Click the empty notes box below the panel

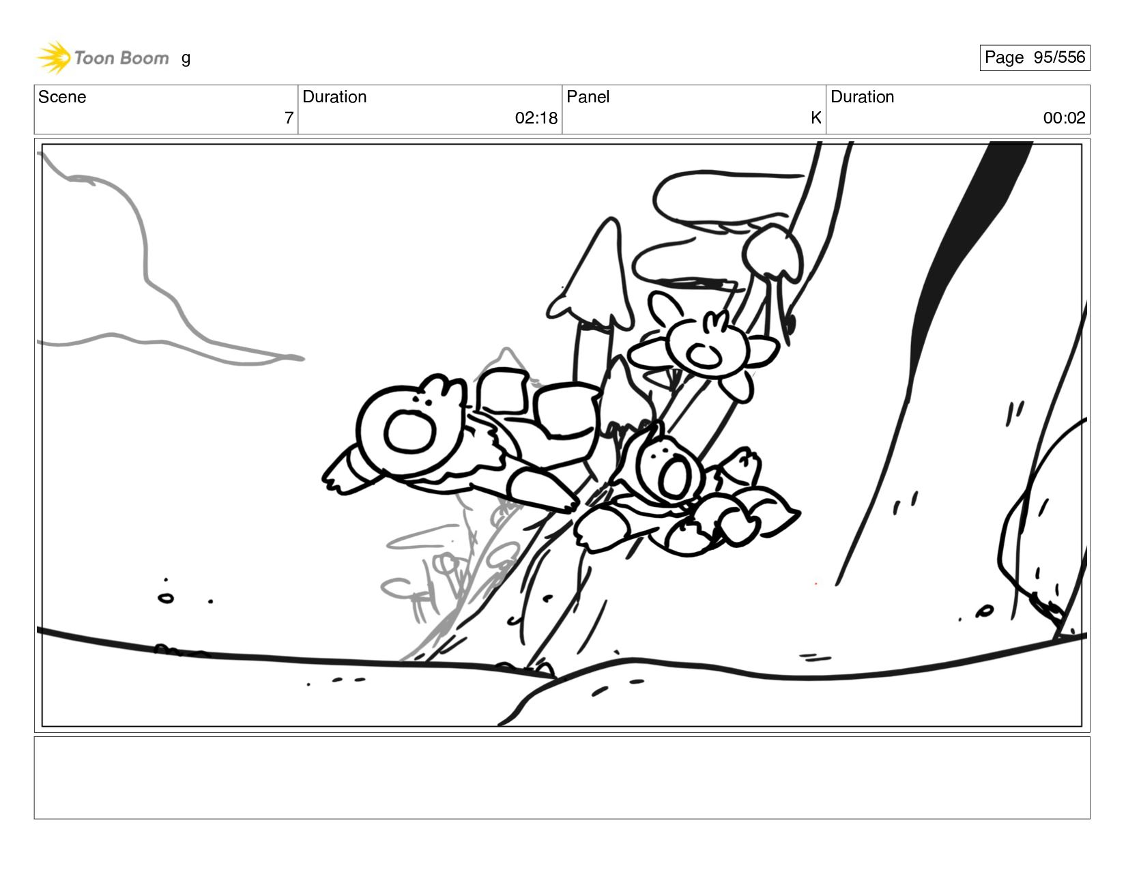pos(562,777)
